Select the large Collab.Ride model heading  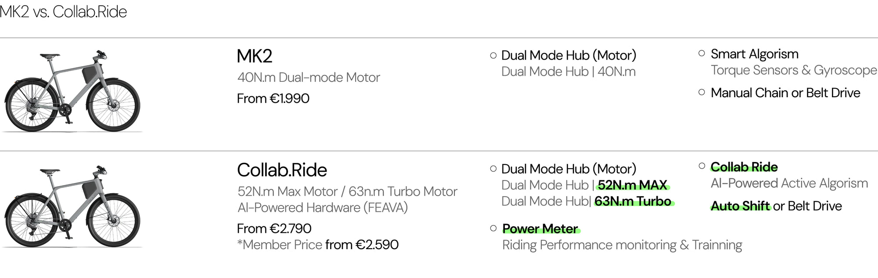(x=282, y=170)
